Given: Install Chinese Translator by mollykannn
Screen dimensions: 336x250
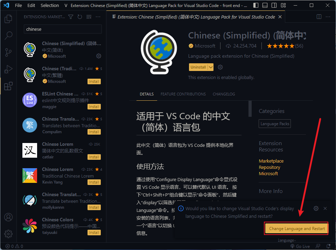Looking at the screenshot, I should [x=94, y=207].
